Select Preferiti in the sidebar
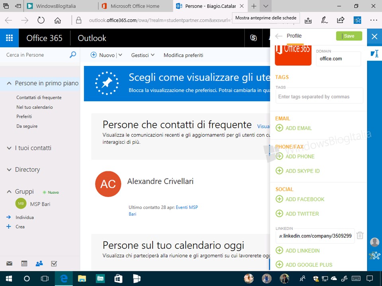 [x=24, y=116]
